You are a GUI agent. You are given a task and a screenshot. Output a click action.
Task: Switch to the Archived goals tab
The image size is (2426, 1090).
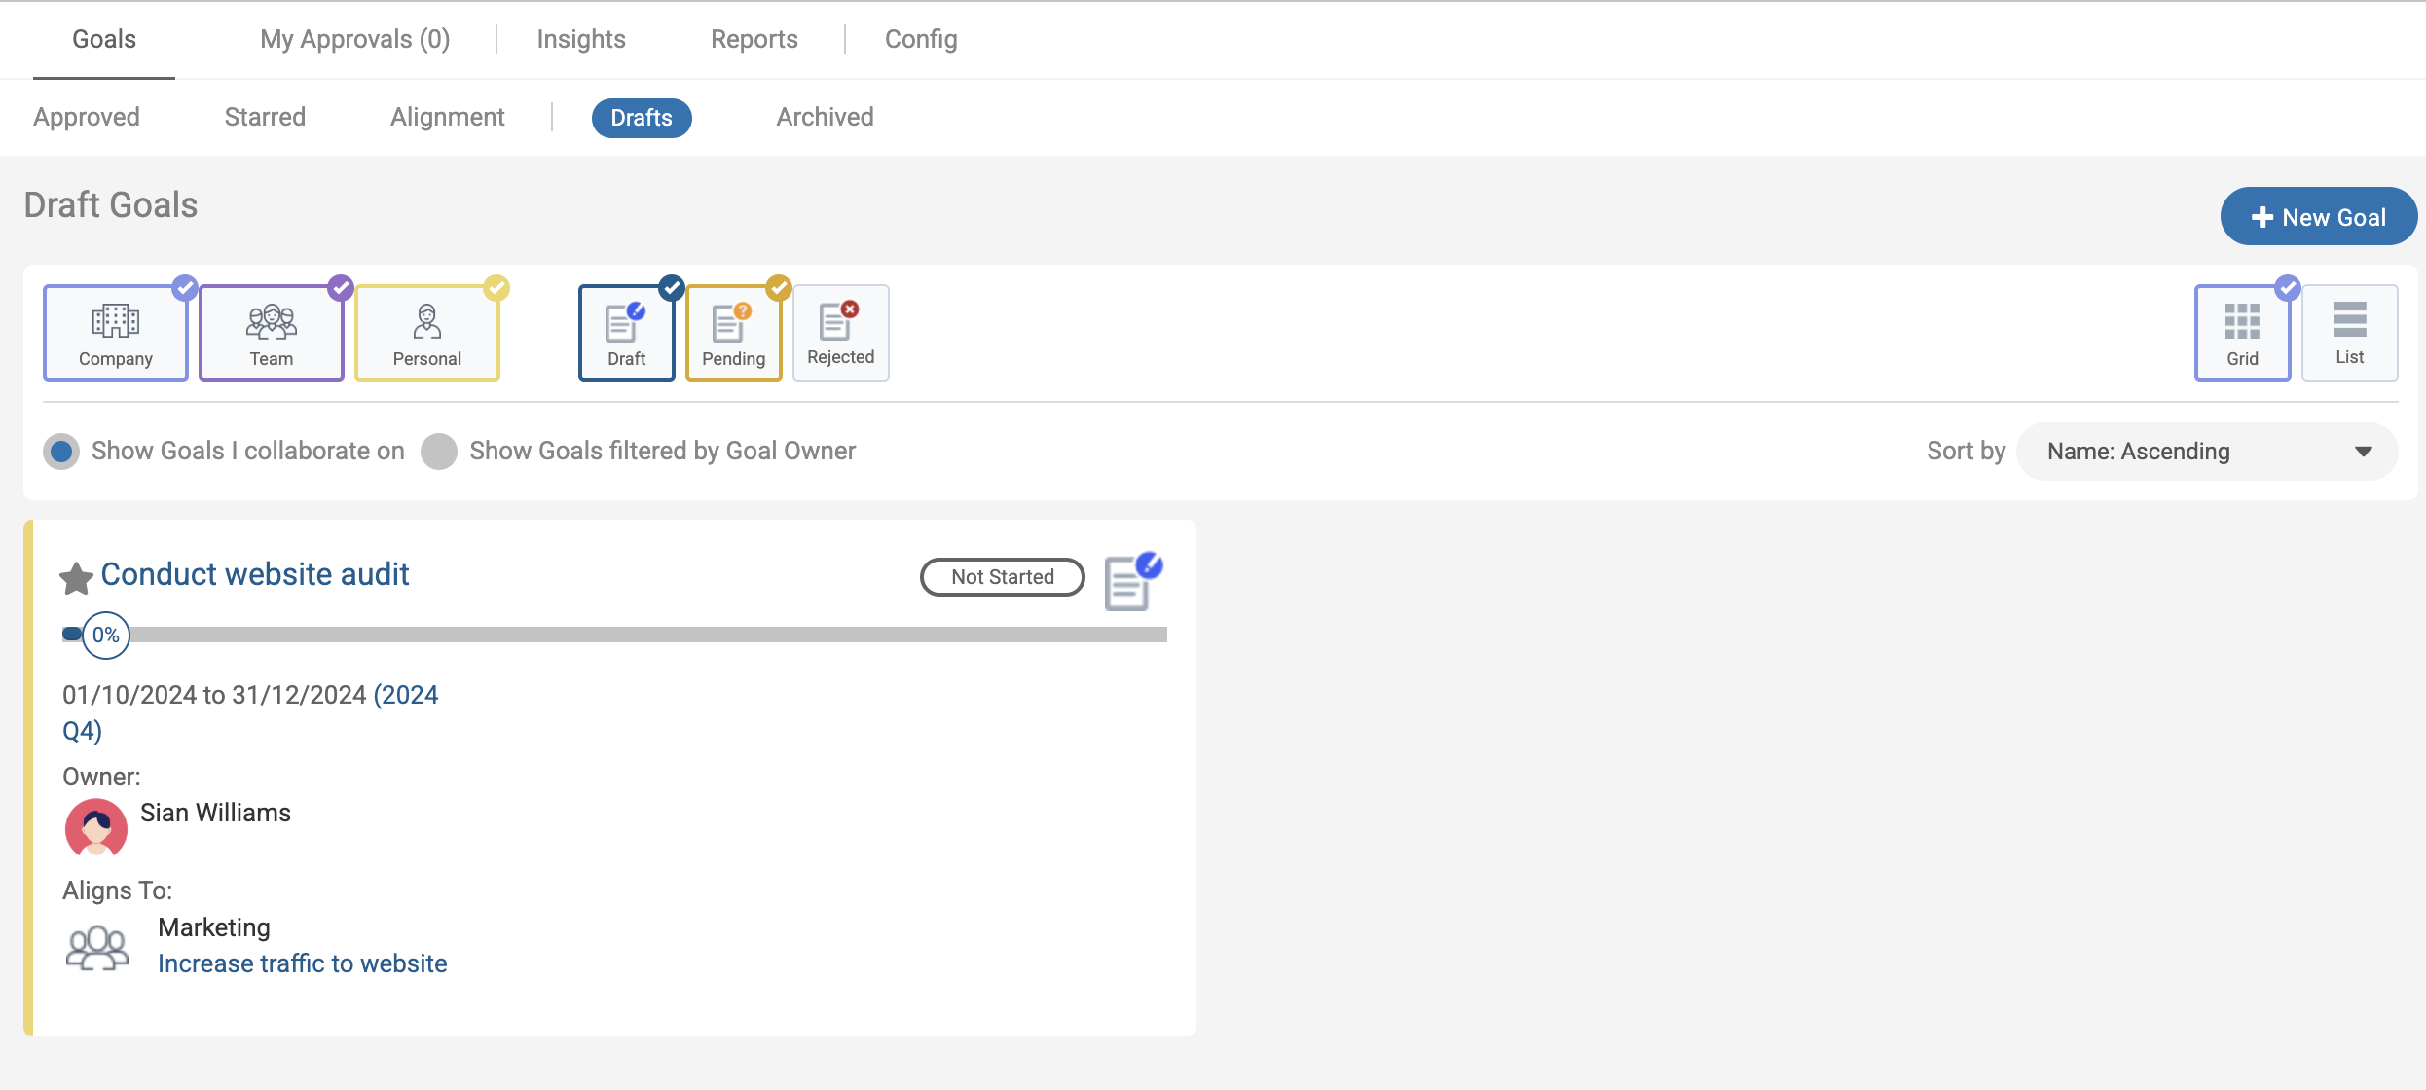click(824, 118)
